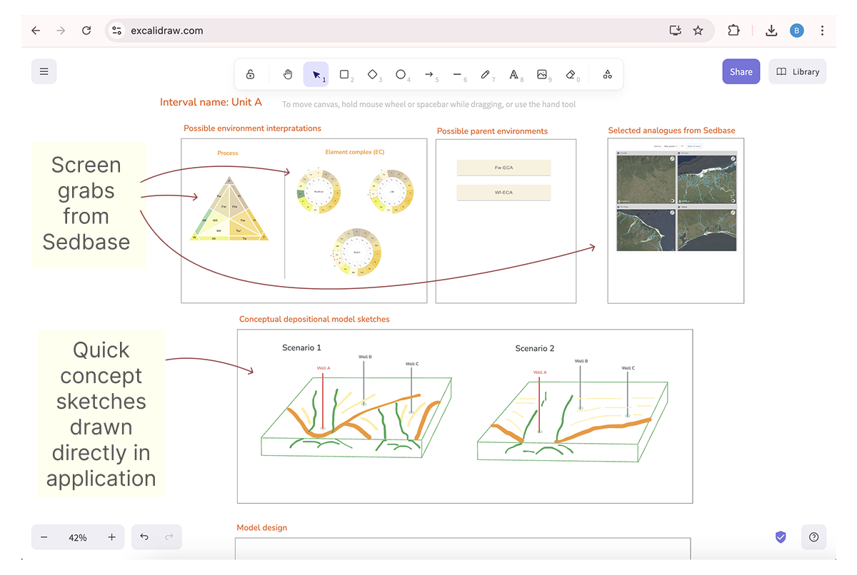Image resolution: width=857 pixels, height=575 pixels.
Task: Open the browser three-dot menu
Action: pyautogui.click(x=823, y=31)
